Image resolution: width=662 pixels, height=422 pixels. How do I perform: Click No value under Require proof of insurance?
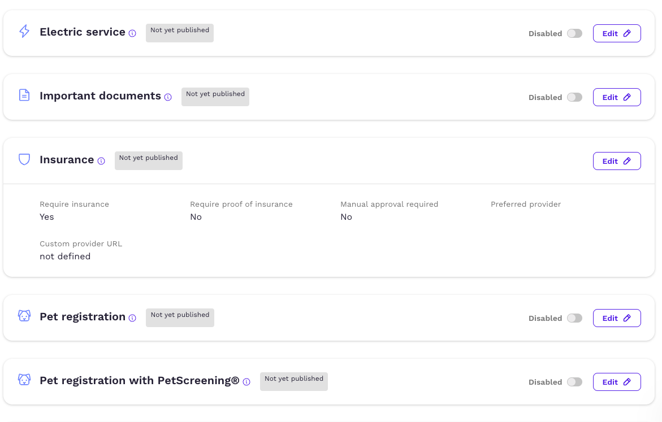pos(196,217)
